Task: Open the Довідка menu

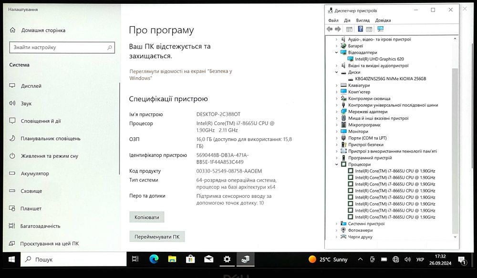Action: (383, 21)
